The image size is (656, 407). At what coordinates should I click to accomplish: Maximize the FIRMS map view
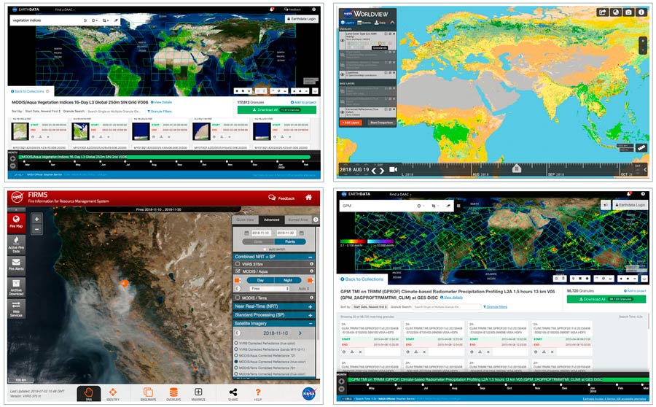coord(198,394)
